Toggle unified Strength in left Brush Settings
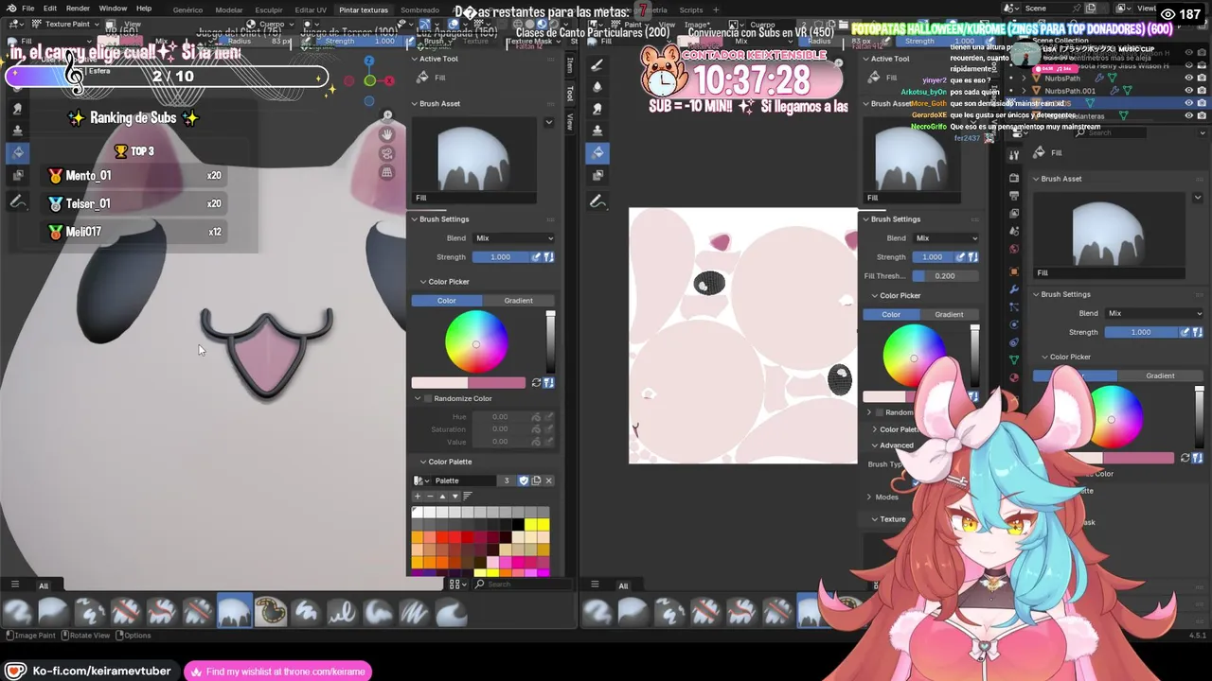This screenshot has height=681, width=1212. coord(548,257)
